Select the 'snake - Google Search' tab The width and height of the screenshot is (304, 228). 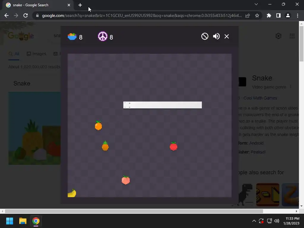coord(38,5)
